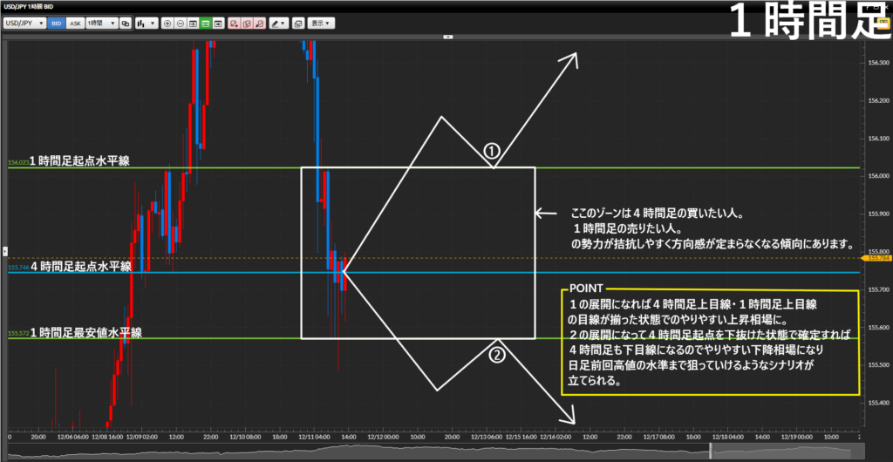The height and width of the screenshot is (462, 893).
Task: Click the scroll-to-latest candle icon
Action: [x=218, y=24]
